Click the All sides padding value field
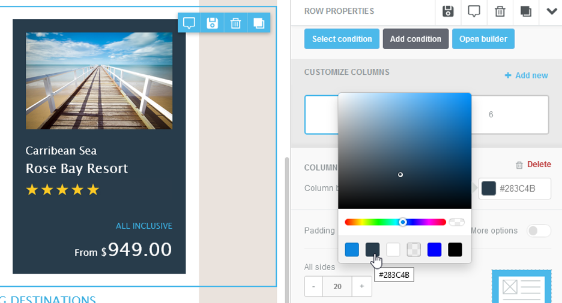562x303 pixels. (x=337, y=287)
